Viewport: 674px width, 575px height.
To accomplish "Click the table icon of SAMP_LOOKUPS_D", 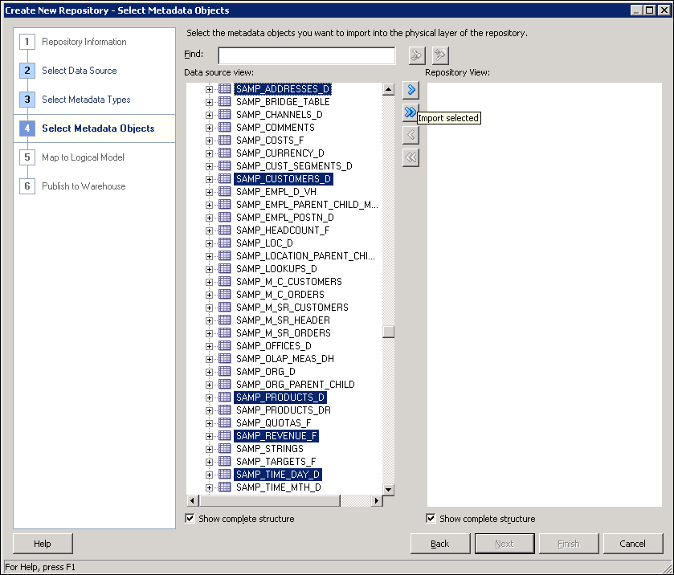I will point(224,268).
